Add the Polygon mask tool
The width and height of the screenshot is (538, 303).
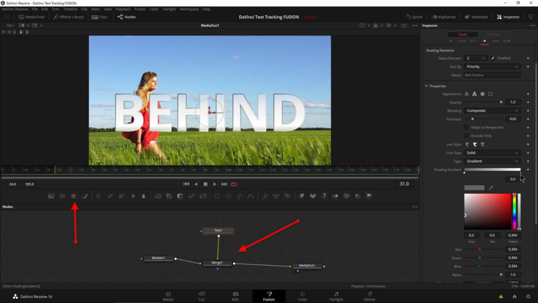(x=240, y=196)
